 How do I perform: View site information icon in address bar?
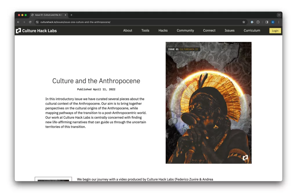(37, 22)
